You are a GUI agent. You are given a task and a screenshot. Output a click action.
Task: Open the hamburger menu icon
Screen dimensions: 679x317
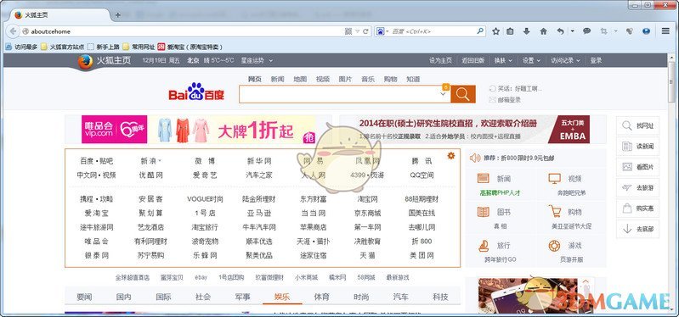point(665,31)
